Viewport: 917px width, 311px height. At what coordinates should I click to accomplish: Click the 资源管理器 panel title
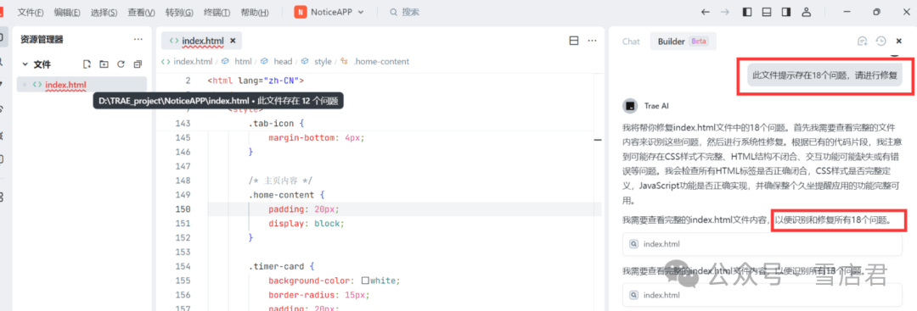point(42,39)
